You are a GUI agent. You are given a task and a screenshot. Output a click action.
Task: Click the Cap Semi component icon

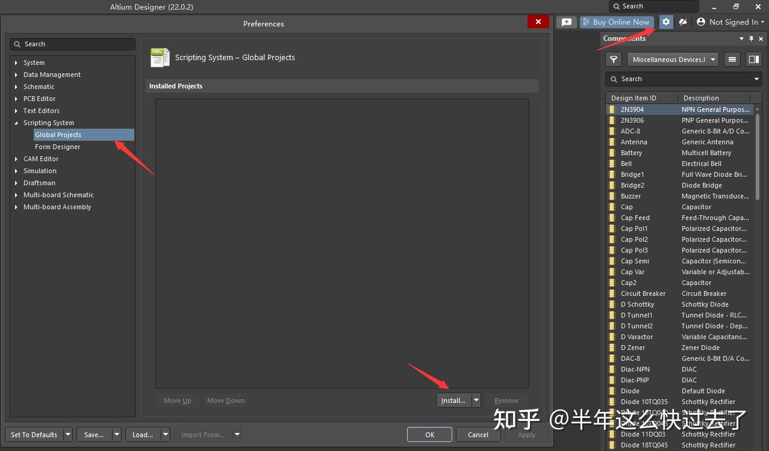tap(612, 261)
